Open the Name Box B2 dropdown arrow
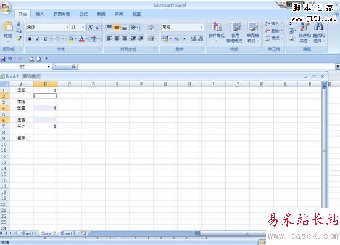340x245 pixels. coord(49,66)
